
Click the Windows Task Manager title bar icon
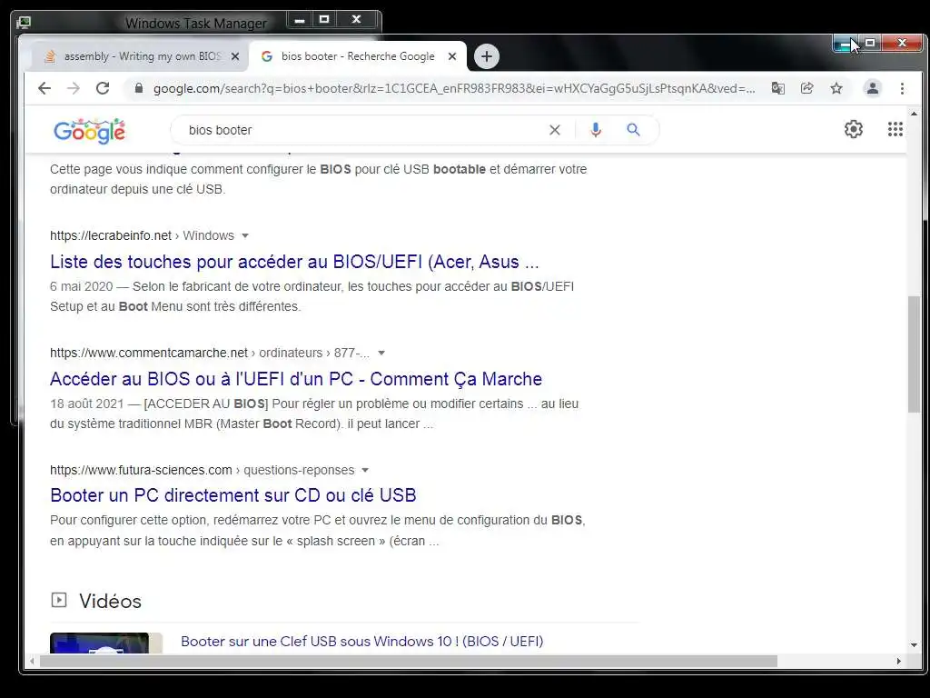pos(24,23)
